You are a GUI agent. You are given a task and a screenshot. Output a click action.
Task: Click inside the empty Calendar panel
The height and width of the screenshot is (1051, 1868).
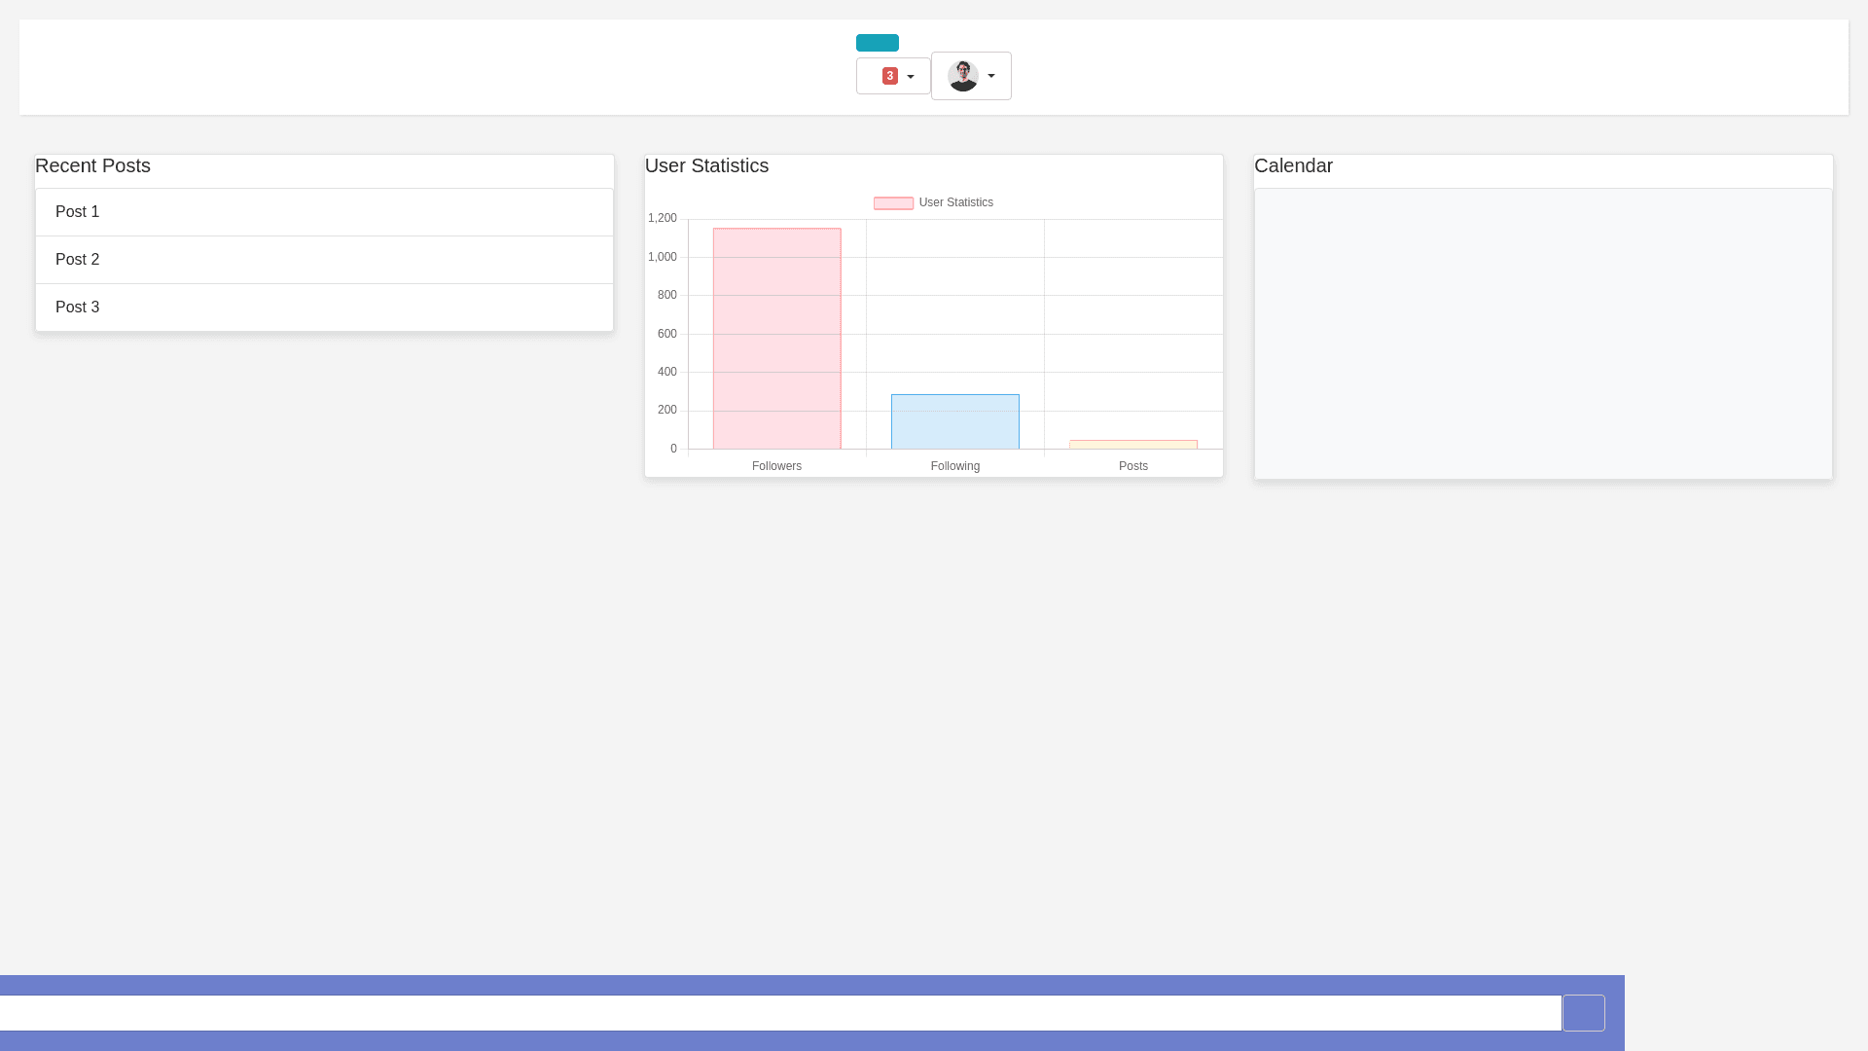tap(1543, 333)
